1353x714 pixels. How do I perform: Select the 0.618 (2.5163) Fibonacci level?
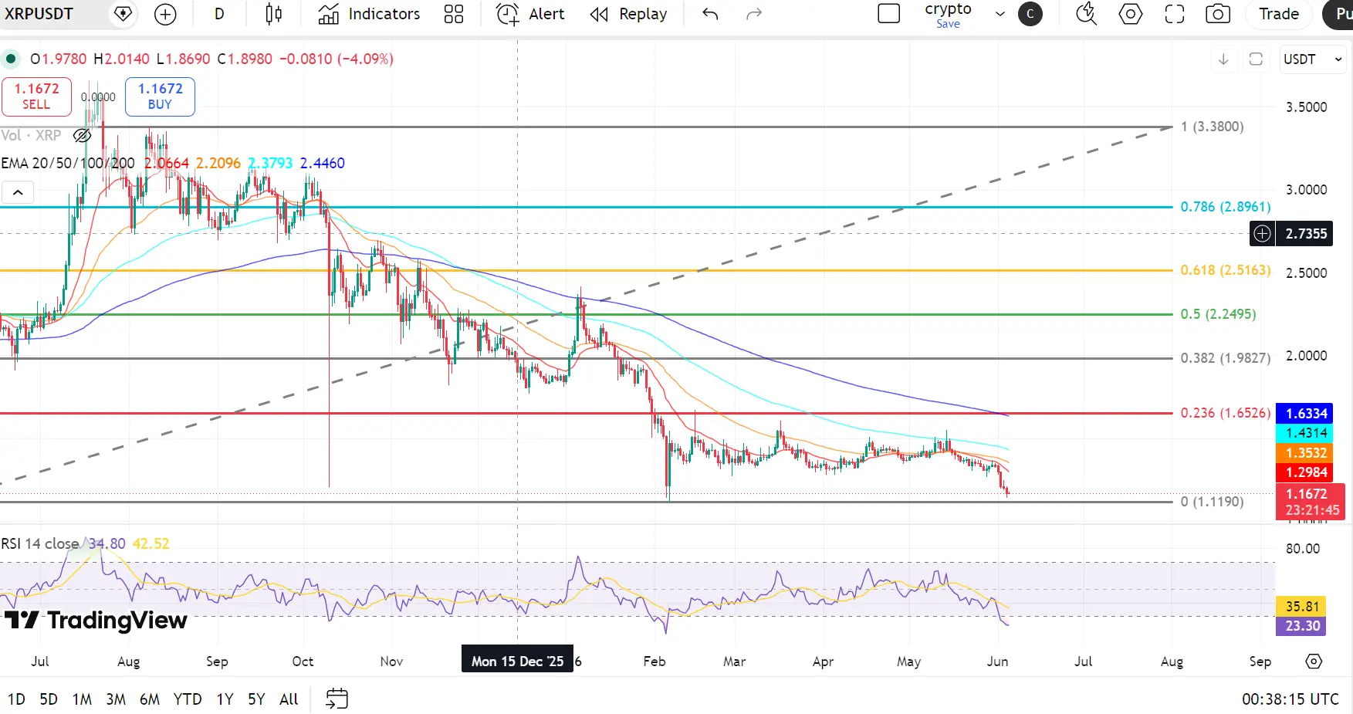coord(1226,270)
